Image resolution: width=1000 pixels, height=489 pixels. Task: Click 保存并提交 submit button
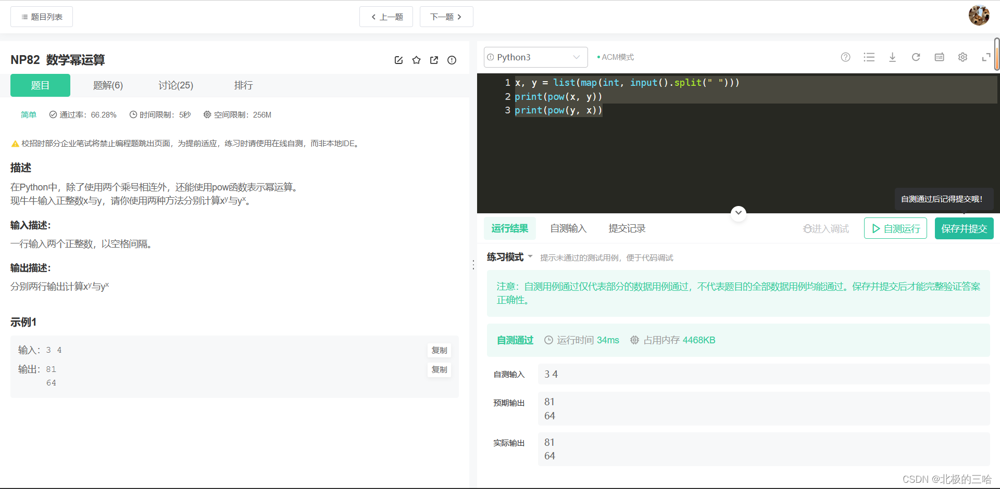coord(964,228)
